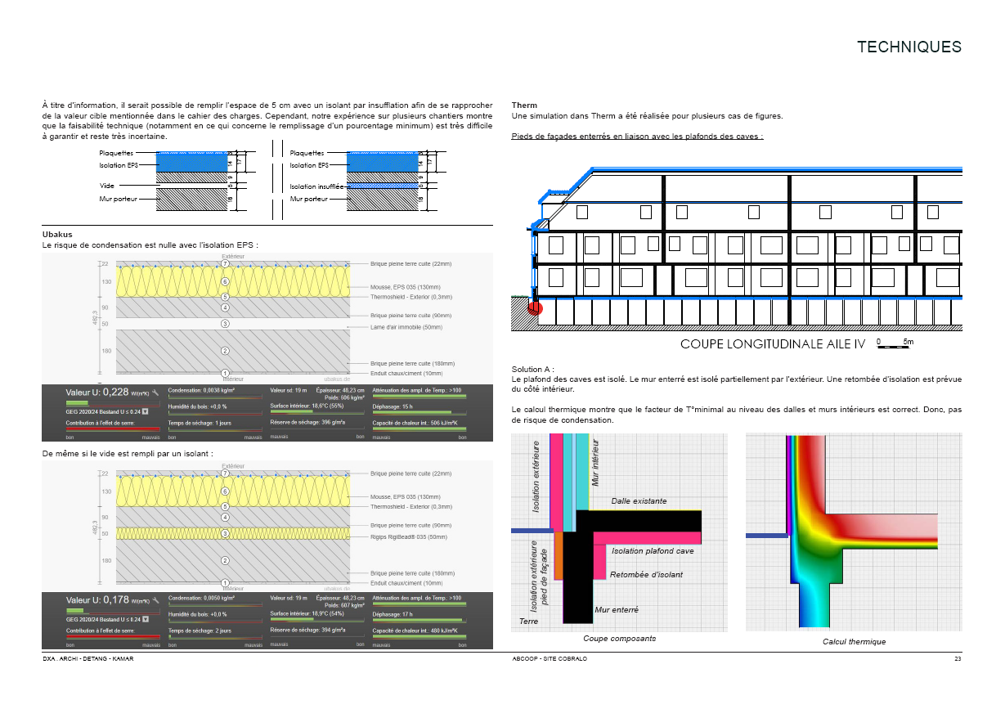Click 'Capacité de chaleur int.: 480 kJ/m²K'
1005x709 pixels.
point(415,630)
